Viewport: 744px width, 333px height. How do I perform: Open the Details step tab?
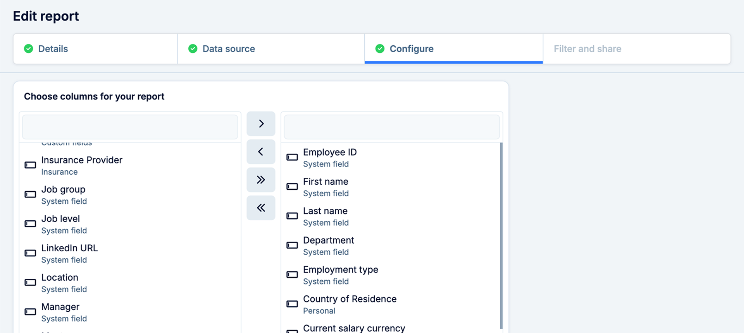(53, 49)
